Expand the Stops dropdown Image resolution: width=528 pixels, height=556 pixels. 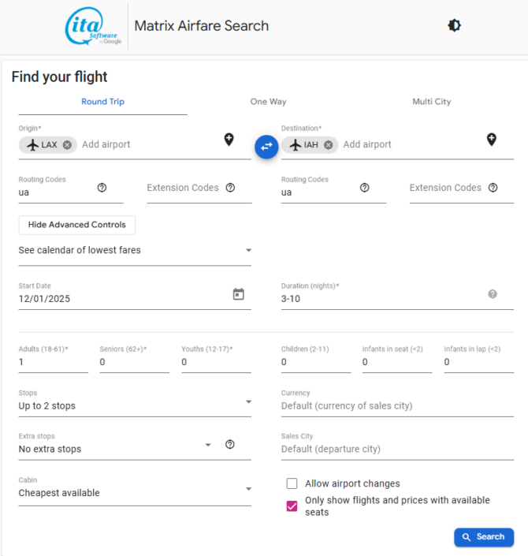pyautogui.click(x=134, y=406)
